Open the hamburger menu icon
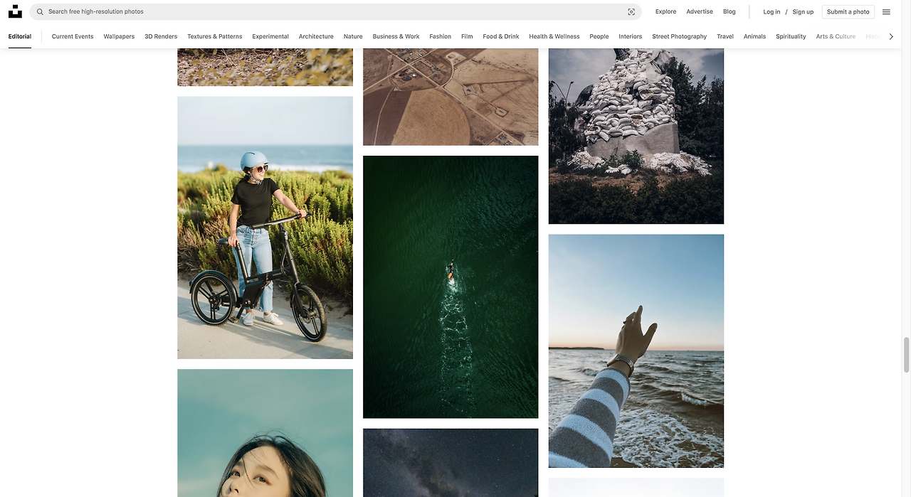Viewport: 911px width, 497px height. click(886, 12)
